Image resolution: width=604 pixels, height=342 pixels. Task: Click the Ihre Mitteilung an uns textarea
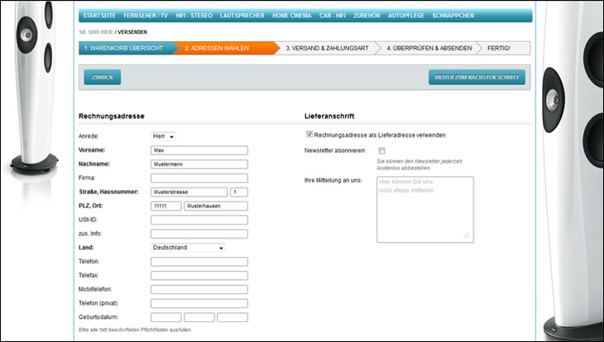tap(424, 209)
